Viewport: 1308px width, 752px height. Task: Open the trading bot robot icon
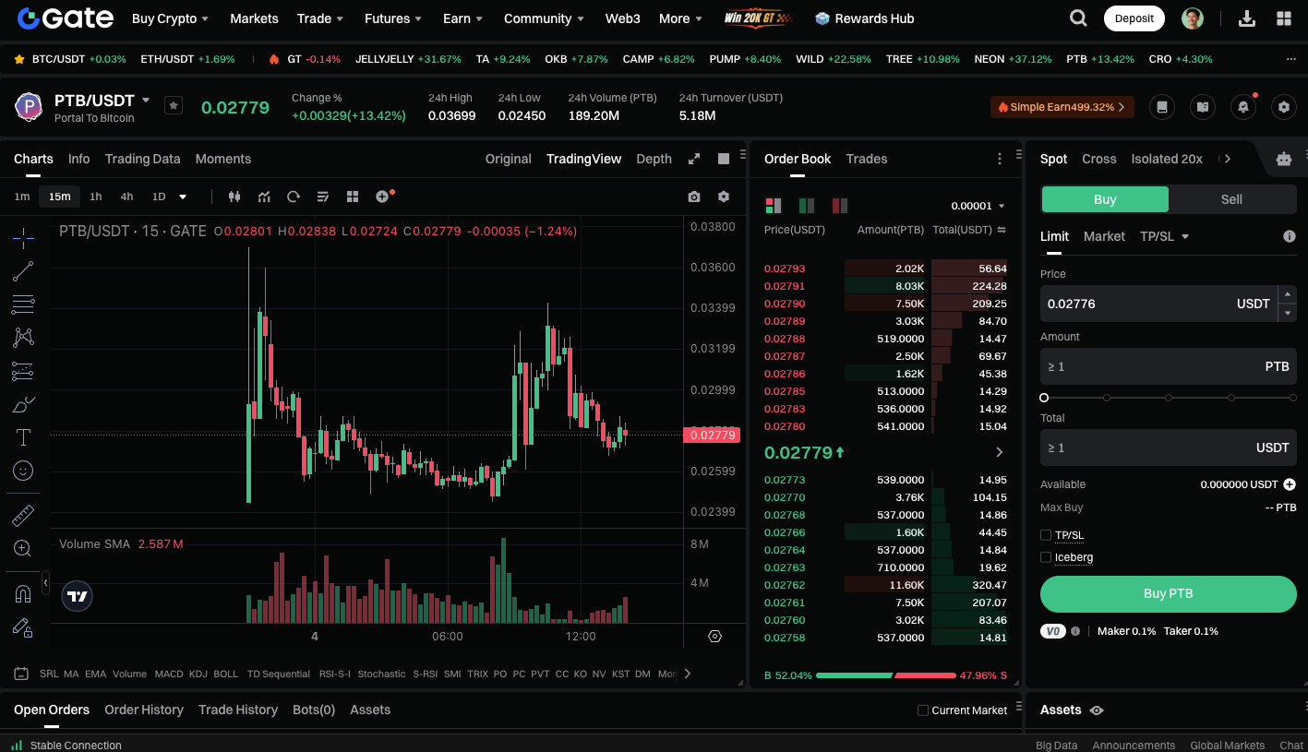tap(1284, 159)
